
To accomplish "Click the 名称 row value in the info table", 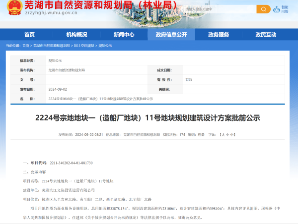I will pos(100,99).
